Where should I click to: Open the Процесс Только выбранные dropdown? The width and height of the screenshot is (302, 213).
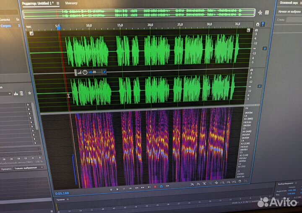pyautogui.click(x=29, y=168)
